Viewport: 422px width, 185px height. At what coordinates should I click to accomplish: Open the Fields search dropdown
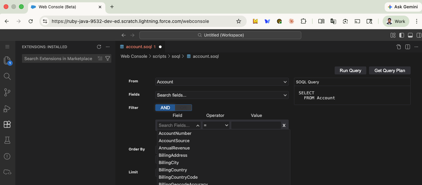(x=222, y=95)
